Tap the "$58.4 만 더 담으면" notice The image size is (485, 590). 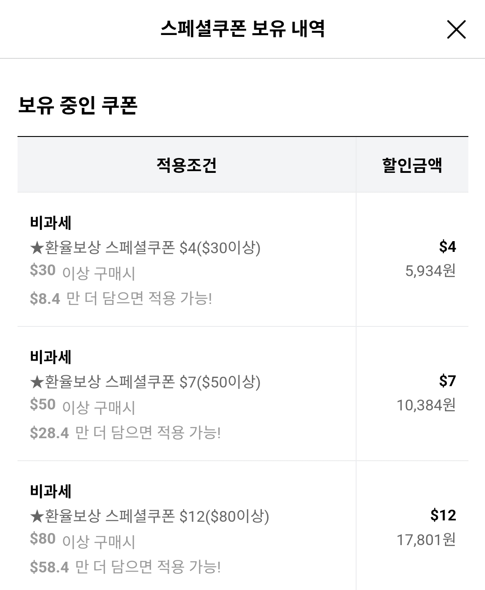tap(125, 567)
